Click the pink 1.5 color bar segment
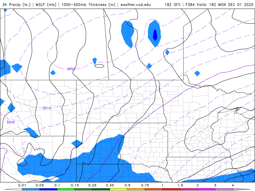The image size is (255, 191). [189, 189]
